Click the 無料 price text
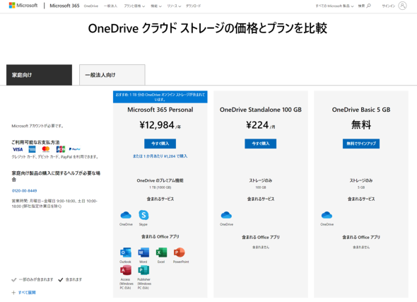The image size is (417, 302). point(361,124)
